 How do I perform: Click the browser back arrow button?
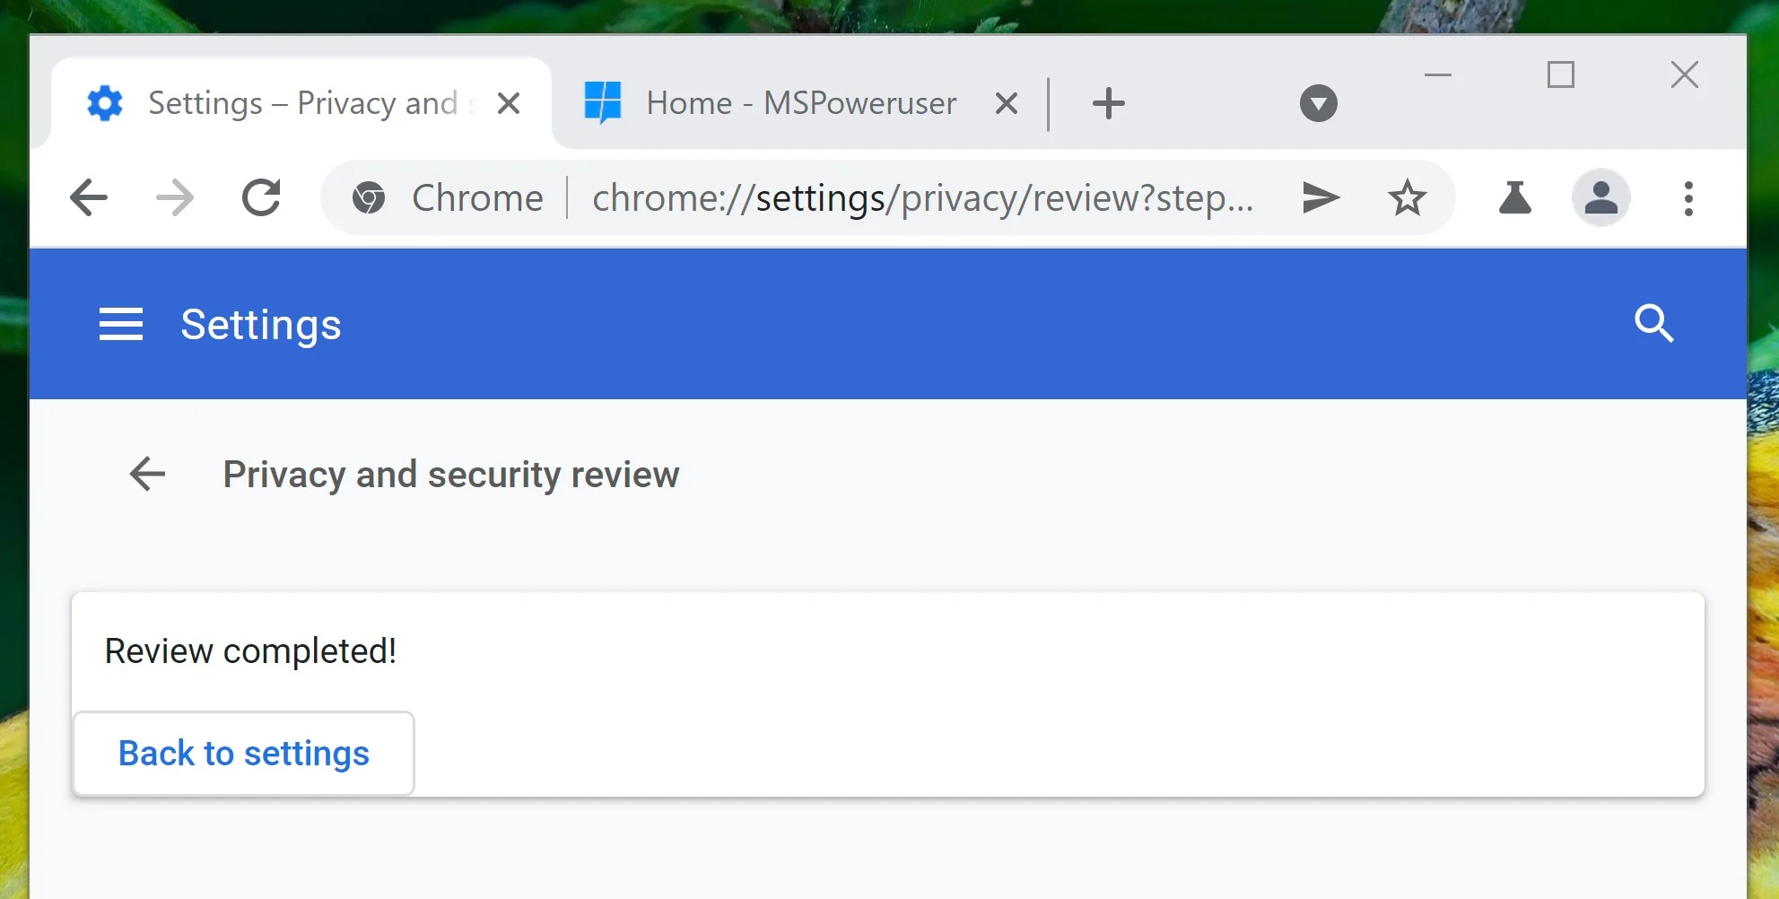coord(89,197)
